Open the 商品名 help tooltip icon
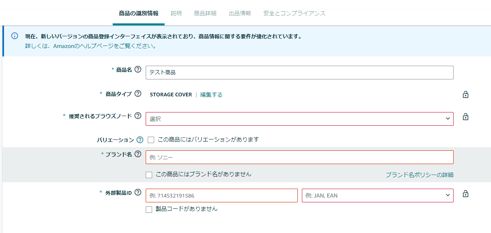491x233 pixels. click(x=138, y=69)
